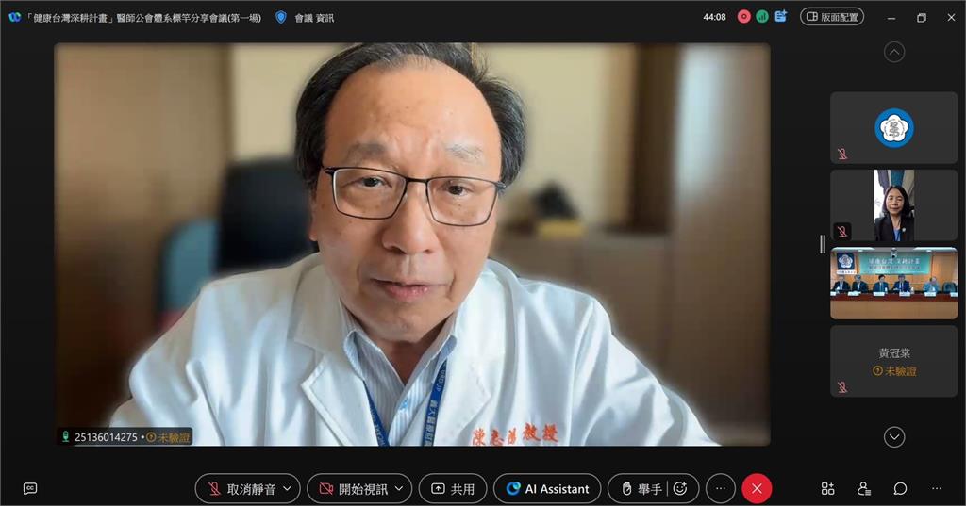The image size is (966, 506).
Task: Click the unmute microphone button
Action: tap(241, 489)
